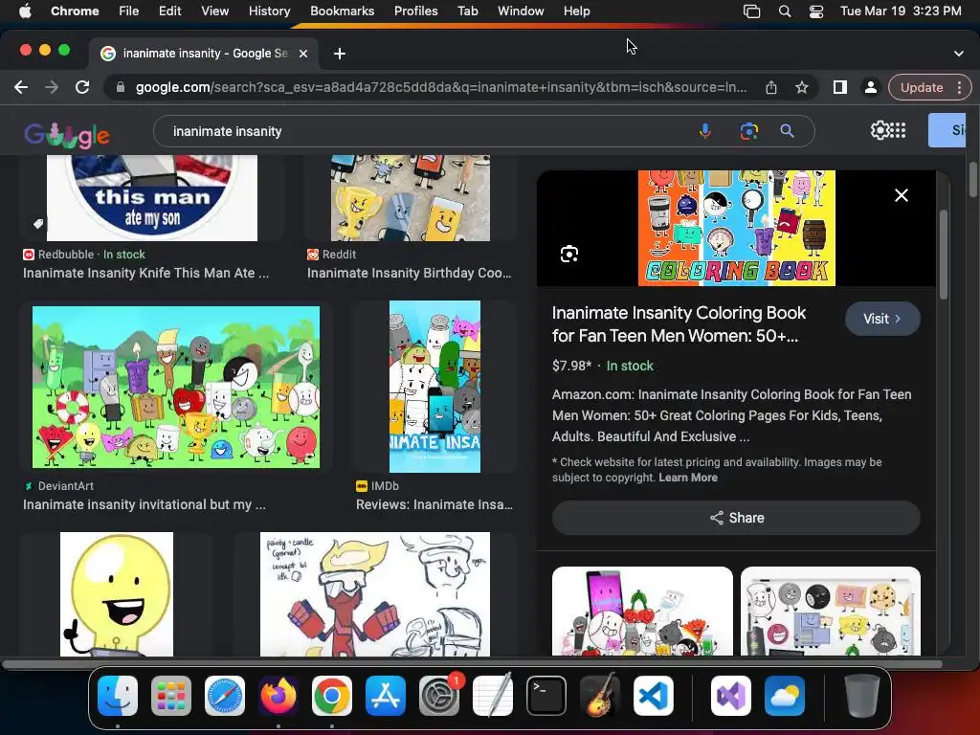Open Finder from the dock

[x=118, y=696]
